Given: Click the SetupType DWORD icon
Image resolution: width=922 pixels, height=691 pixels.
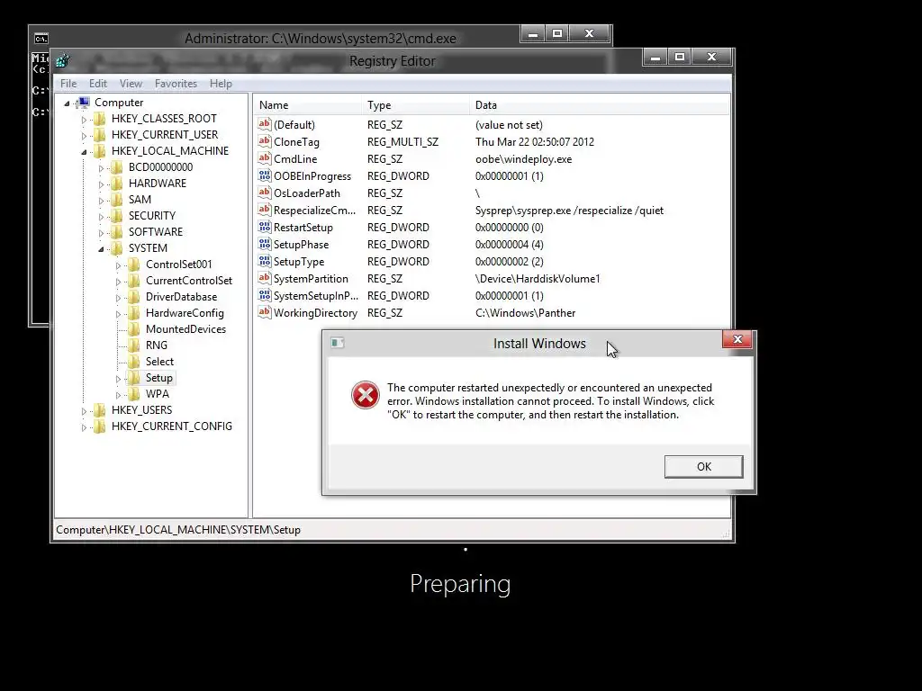Looking at the screenshot, I should (x=265, y=260).
